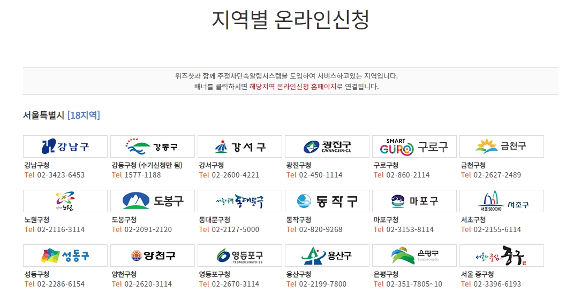Click phone number 02-2620-3114
Image resolution: width=566 pixels, height=301 pixels.
point(148,284)
